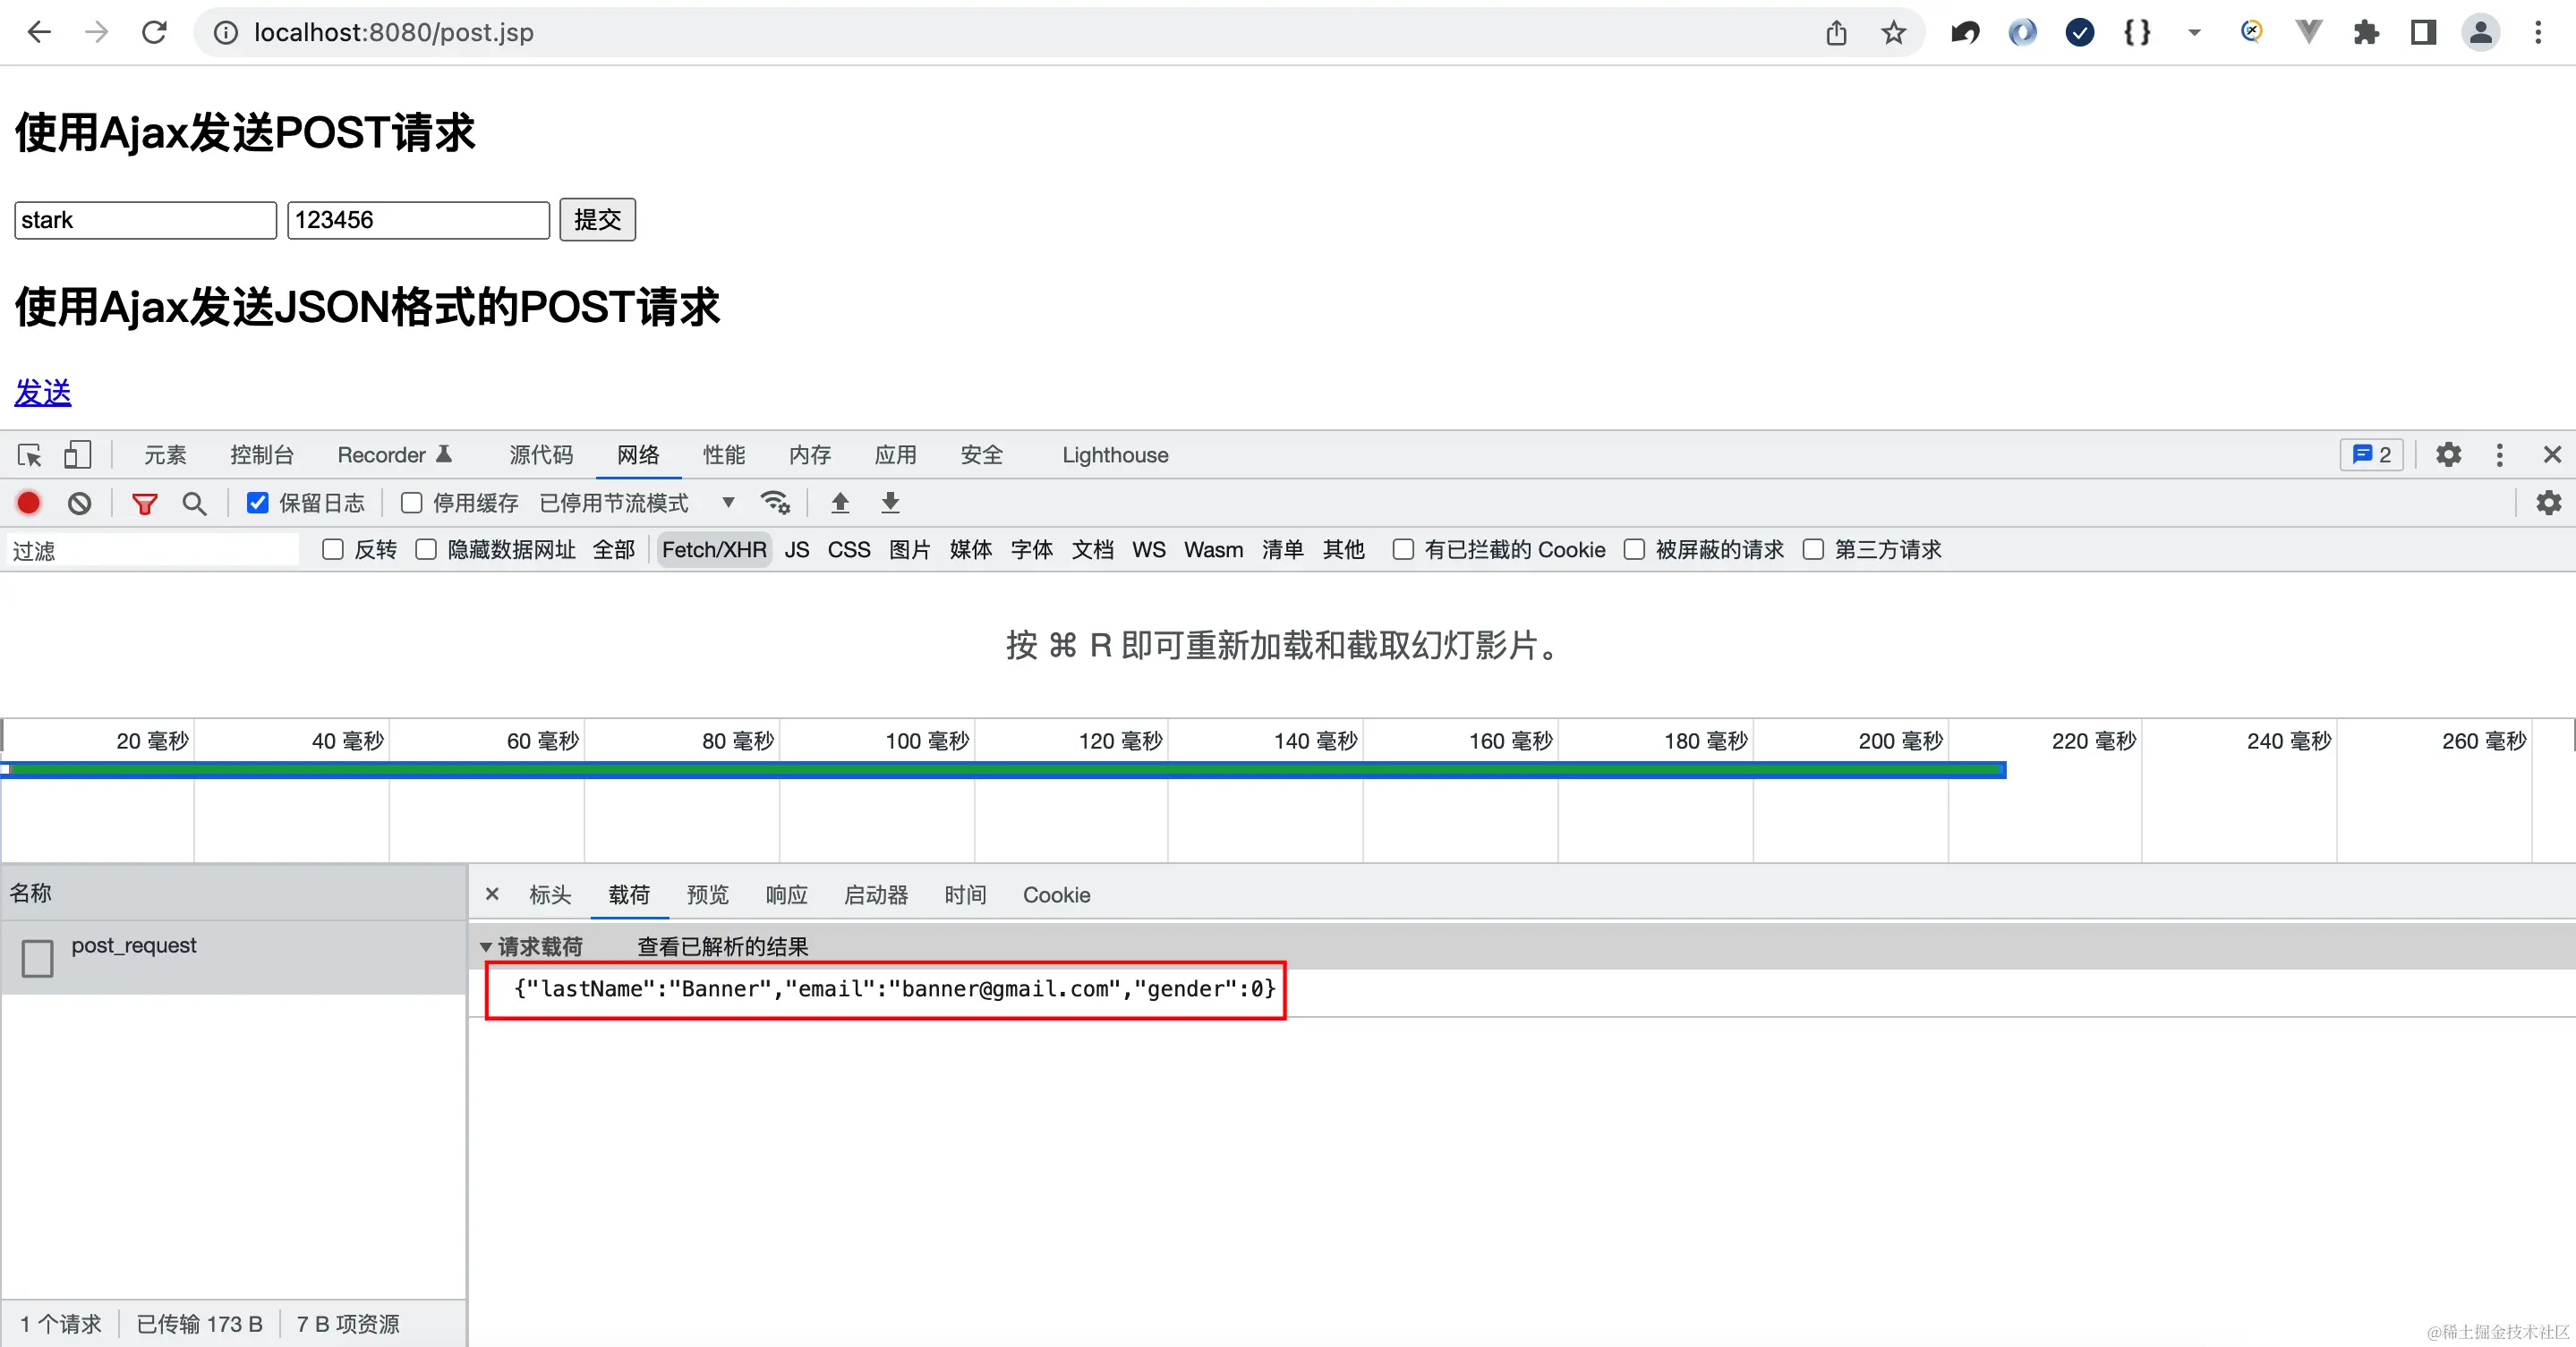Click the import HAR upload arrow icon
The height and width of the screenshot is (1347, 2576).
[x=840, y=503]
